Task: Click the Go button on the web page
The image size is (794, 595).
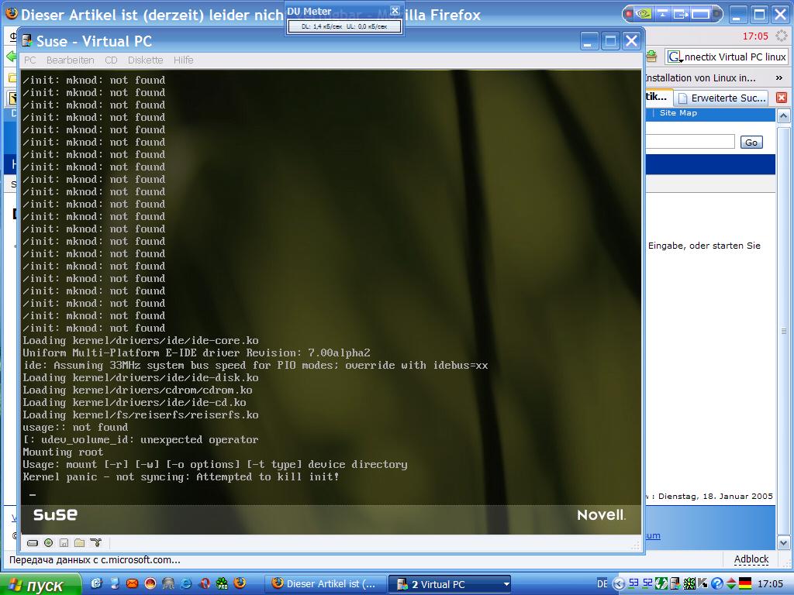Action: tap(751, 143)
